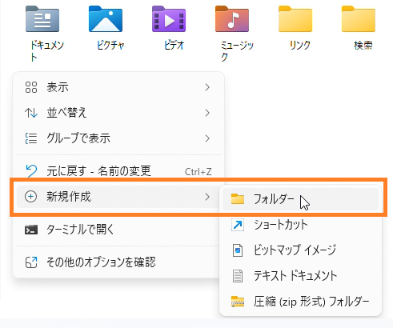Screen dimensions: 393x328
Task: Open the ドキュメント folder icon
Action: tap(42, 19)
